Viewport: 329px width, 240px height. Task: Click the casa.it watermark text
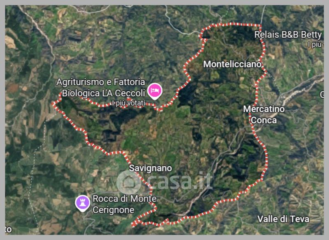pos(180,181)
